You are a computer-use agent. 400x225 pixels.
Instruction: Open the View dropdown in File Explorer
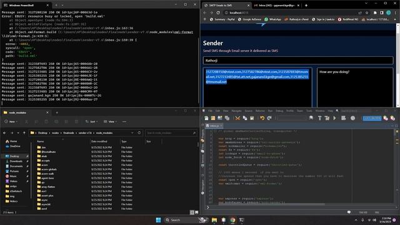coord(111,122)
